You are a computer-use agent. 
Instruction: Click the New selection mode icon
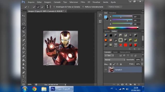click(x=34, y=7)
